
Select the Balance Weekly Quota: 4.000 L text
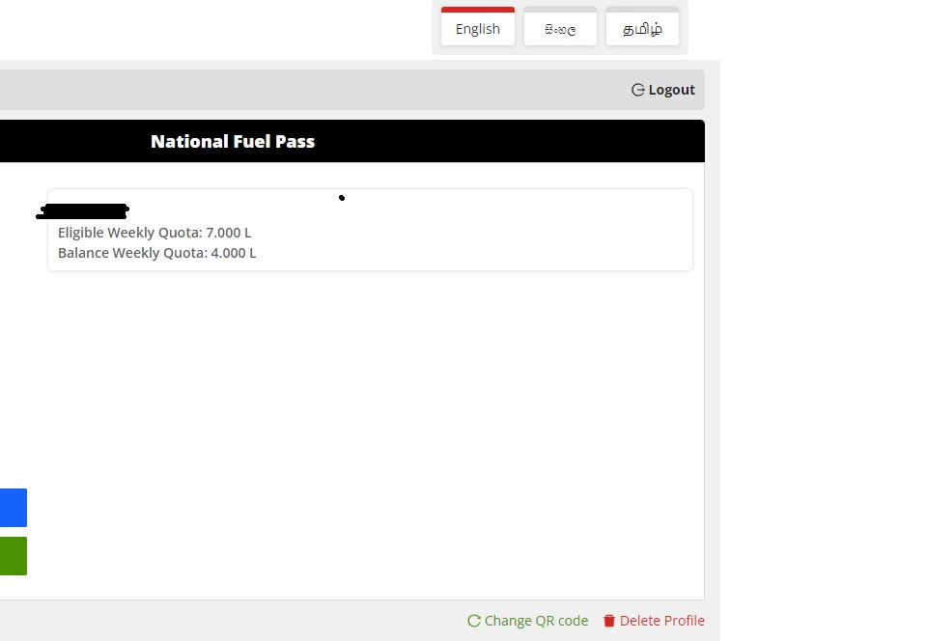coord(157,253)
